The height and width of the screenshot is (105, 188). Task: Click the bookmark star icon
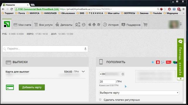click(x=165, y=9)
